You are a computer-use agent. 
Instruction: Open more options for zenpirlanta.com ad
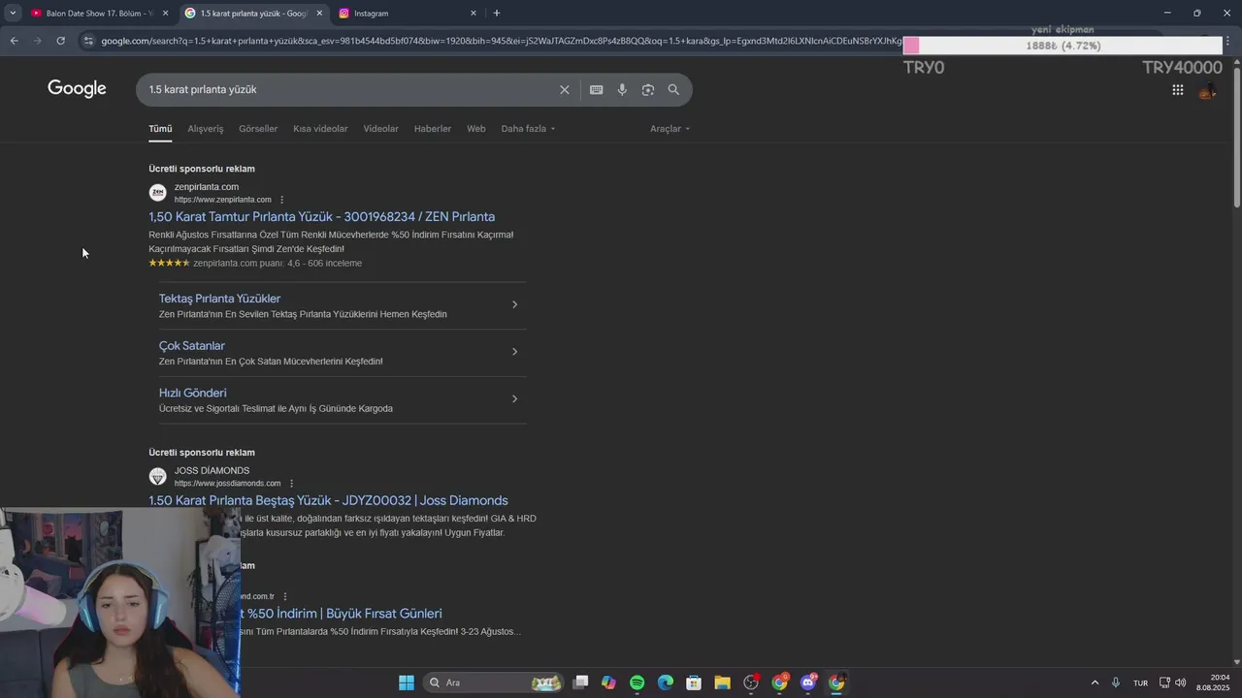pyautogui.click(x=281, y=200)
